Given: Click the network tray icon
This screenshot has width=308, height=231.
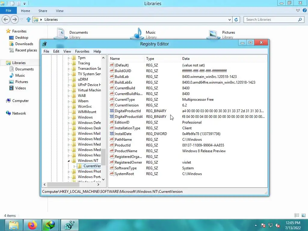Looking at the screenshot, I should (270, 225).
